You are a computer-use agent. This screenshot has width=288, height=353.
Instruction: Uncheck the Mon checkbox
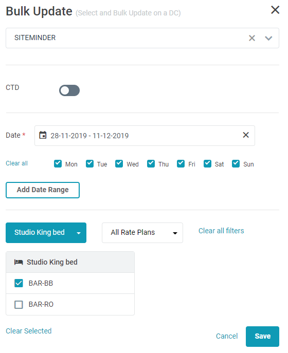58,164
